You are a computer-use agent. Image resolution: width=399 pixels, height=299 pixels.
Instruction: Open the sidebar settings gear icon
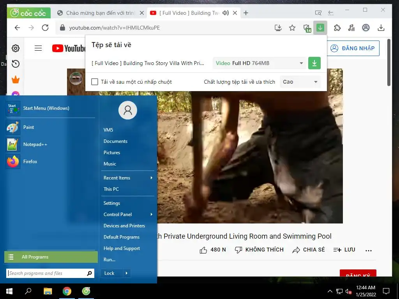[x=16, y=48]
